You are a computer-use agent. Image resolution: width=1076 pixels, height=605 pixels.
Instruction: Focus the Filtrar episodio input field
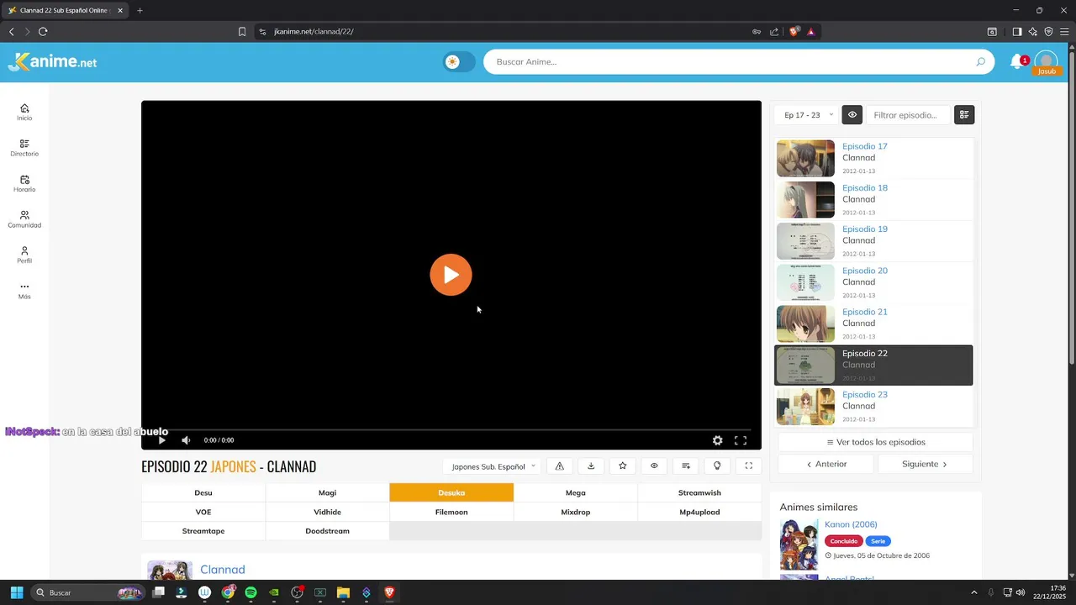click(x=908, y=115)
